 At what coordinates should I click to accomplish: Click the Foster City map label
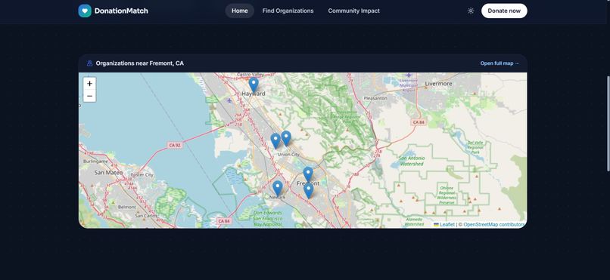point(142,174)
